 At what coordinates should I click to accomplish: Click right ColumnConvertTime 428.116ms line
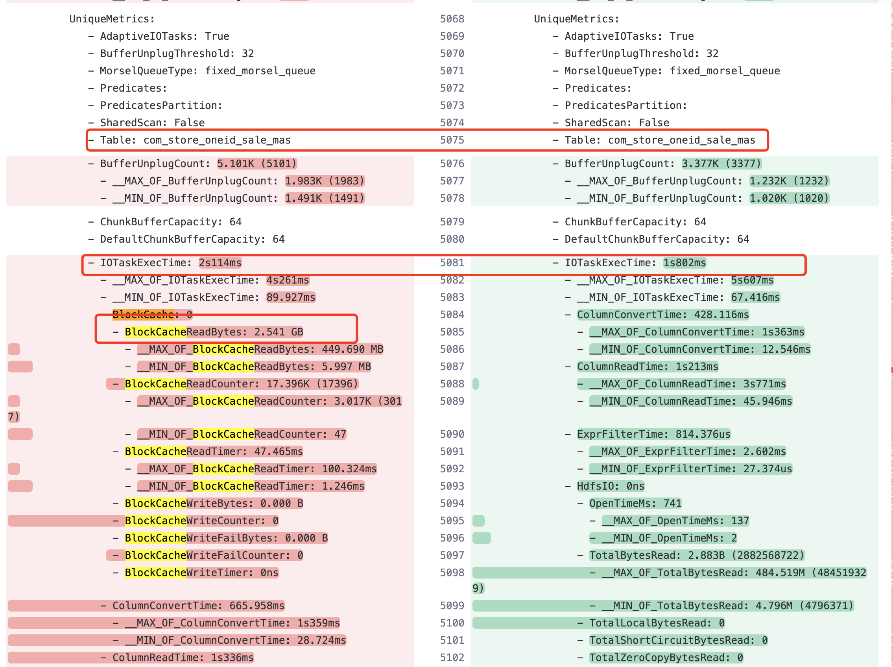click(662, 314)
